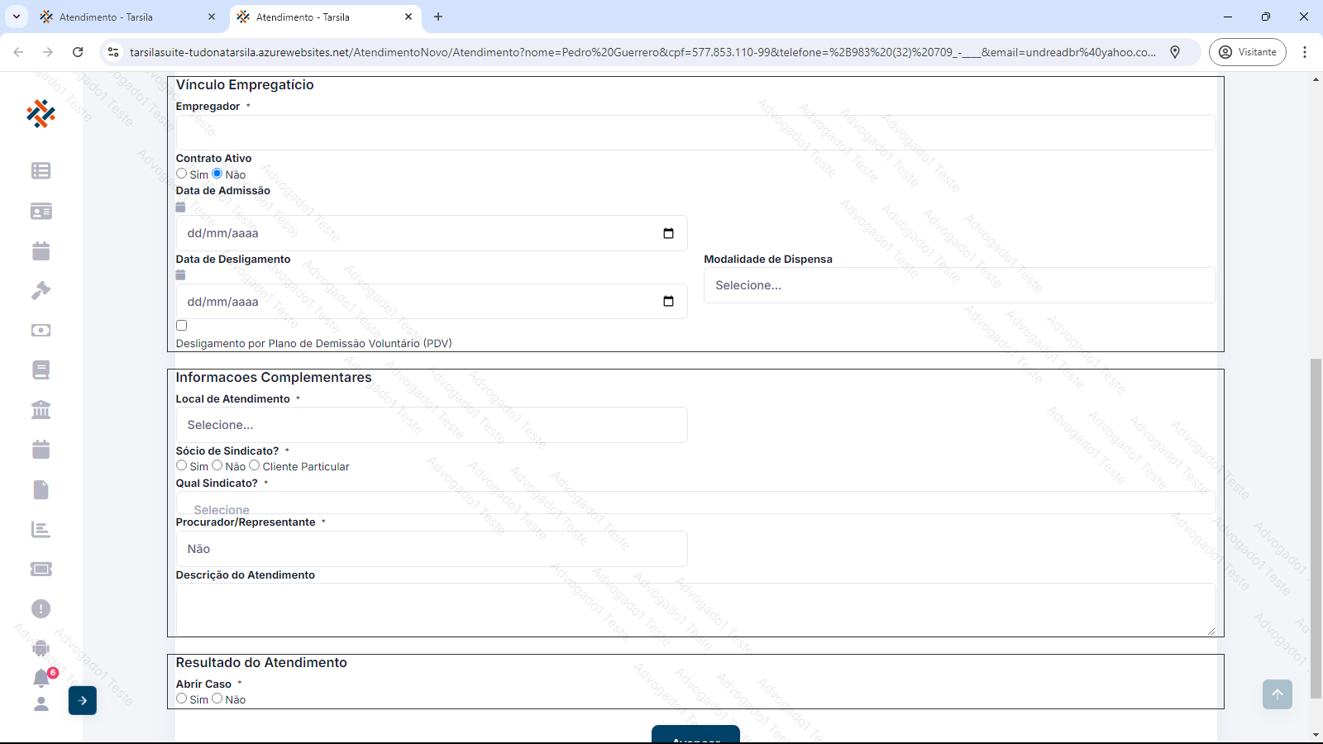
Task: Select Sim for Contrato Ativo
Action: pyautogui.click(x=182, y=174)
